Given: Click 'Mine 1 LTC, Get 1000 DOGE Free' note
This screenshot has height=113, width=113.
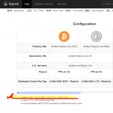Looking at the screenshot, I should (39, 100).
